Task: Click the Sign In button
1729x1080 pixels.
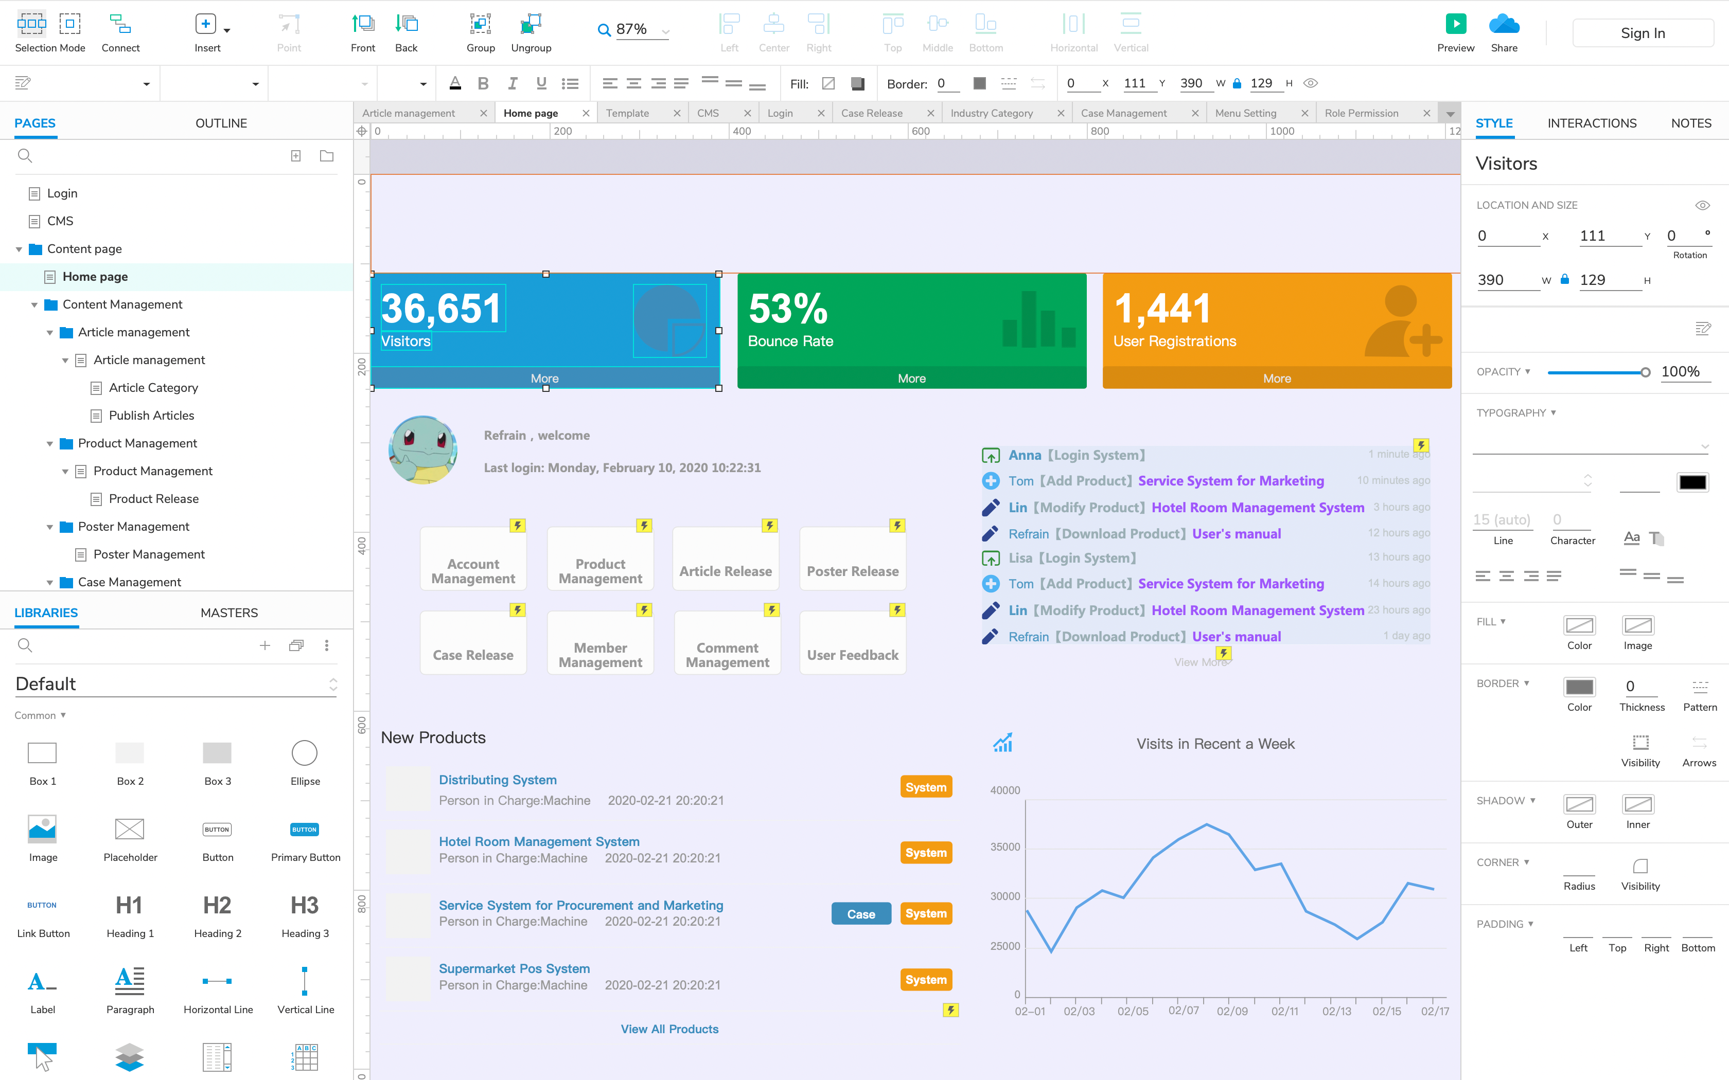Action: point(1643,33)
